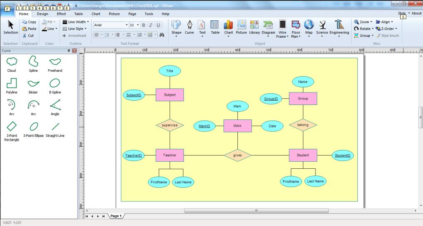Expand the Line Width dropdown
The height and width of the screenshot is (226, 423).
point(75,22)
